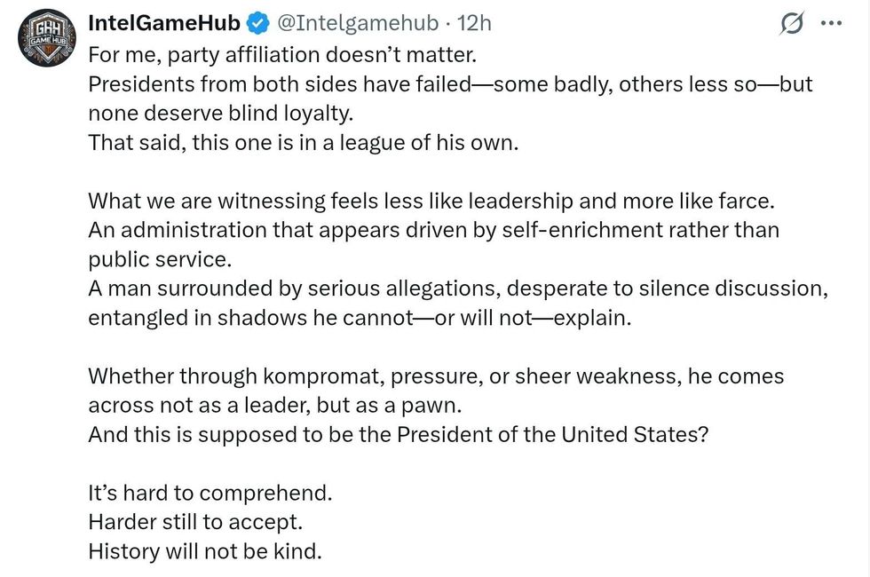Image resolution: width=870 pixels, height=577 pixels.
Task: Click the line 'History will not be kind.'
Action: pos(204,550)
